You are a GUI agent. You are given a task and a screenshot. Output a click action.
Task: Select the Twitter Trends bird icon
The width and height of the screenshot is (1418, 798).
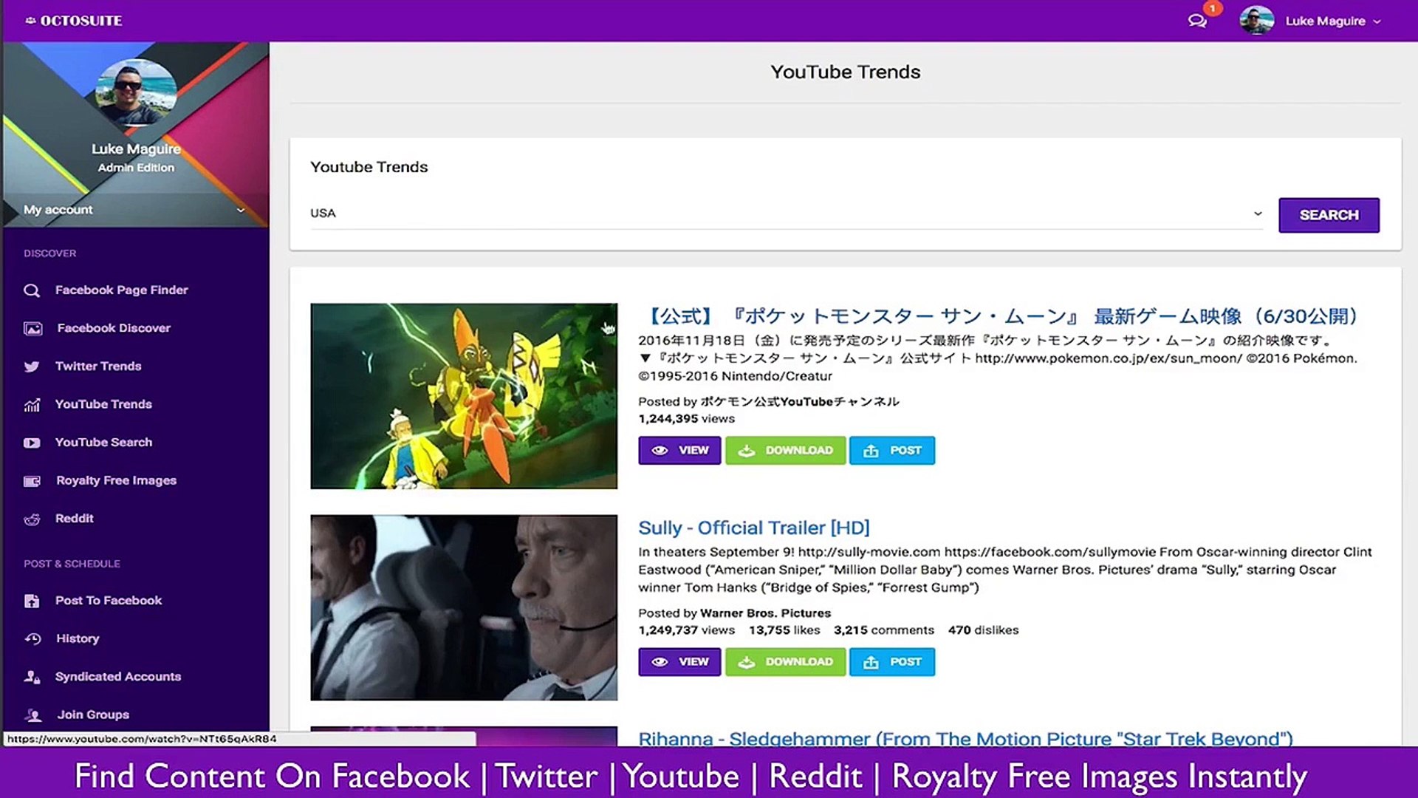32,366
